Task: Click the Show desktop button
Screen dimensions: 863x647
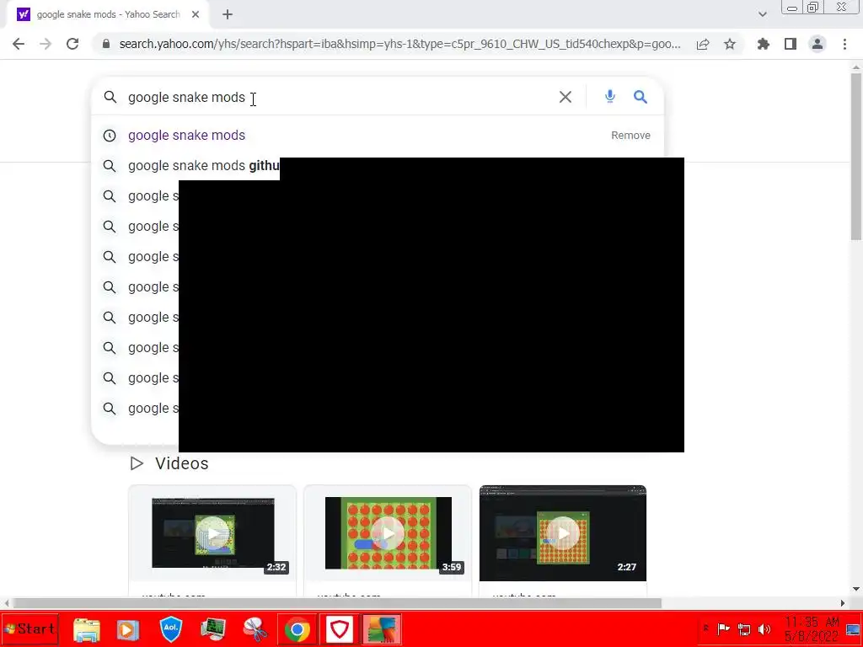Action: tap(854, 628)
